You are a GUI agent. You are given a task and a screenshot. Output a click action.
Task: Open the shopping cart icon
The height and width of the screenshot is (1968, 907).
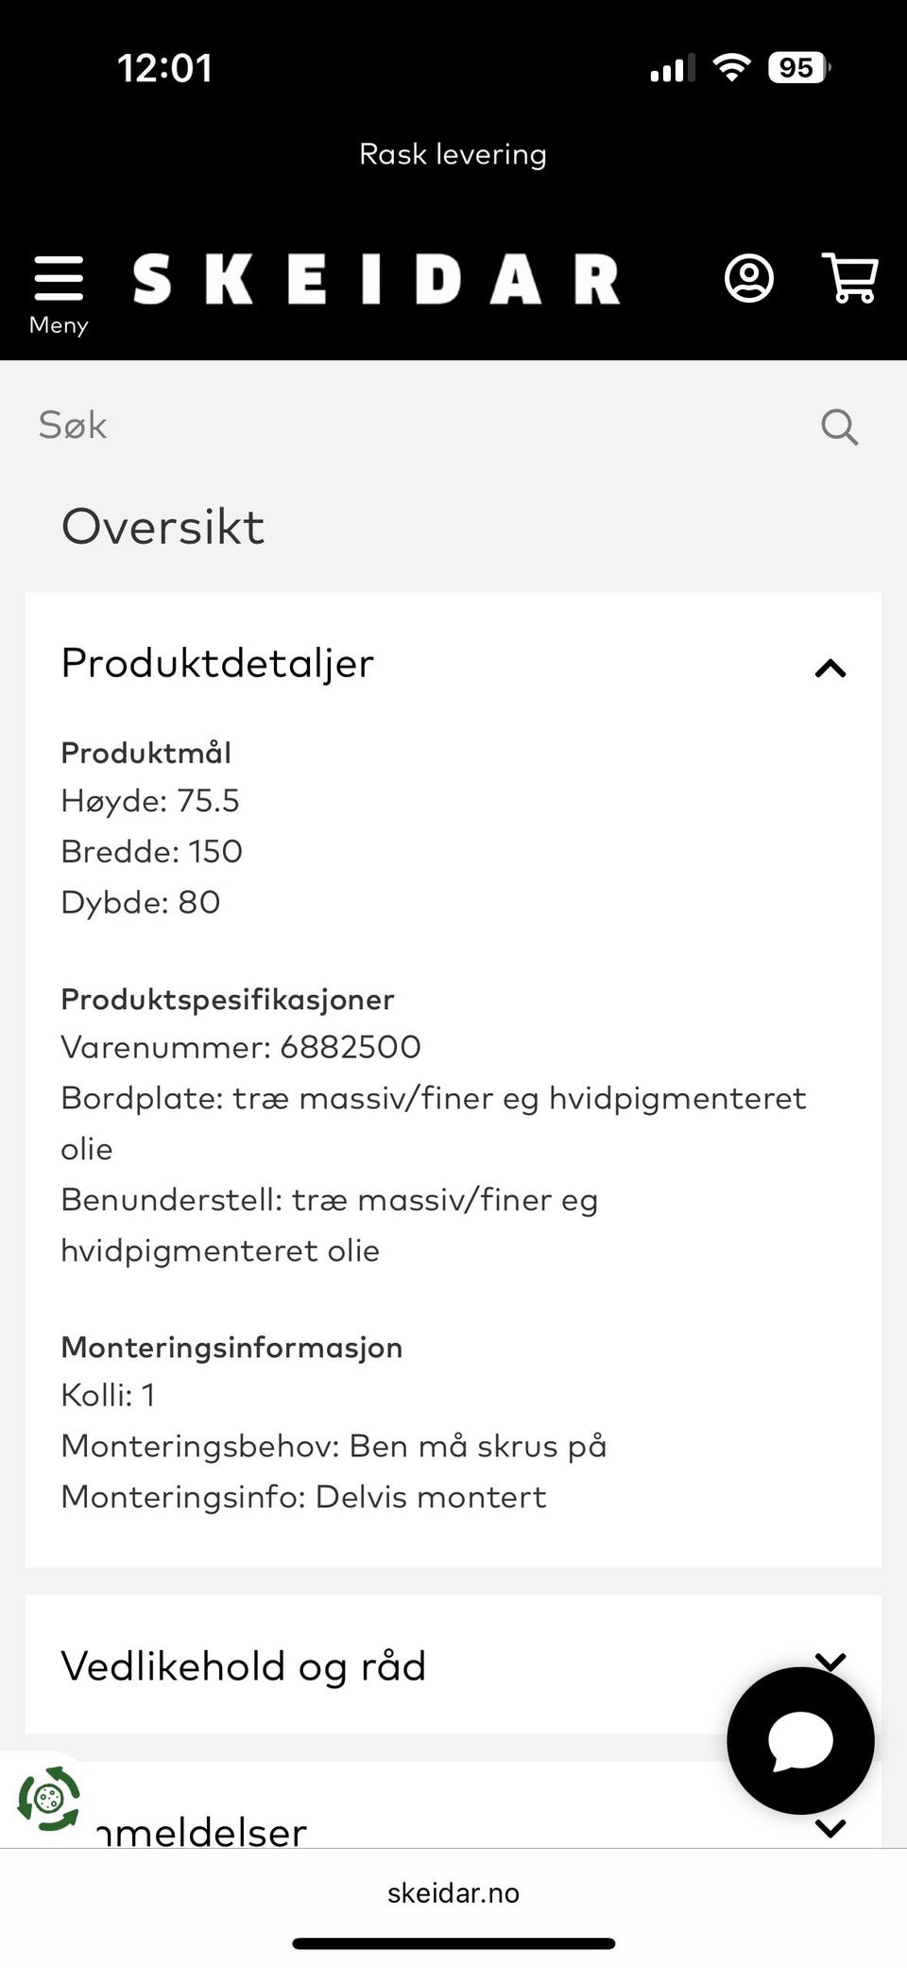coord(850,278)
